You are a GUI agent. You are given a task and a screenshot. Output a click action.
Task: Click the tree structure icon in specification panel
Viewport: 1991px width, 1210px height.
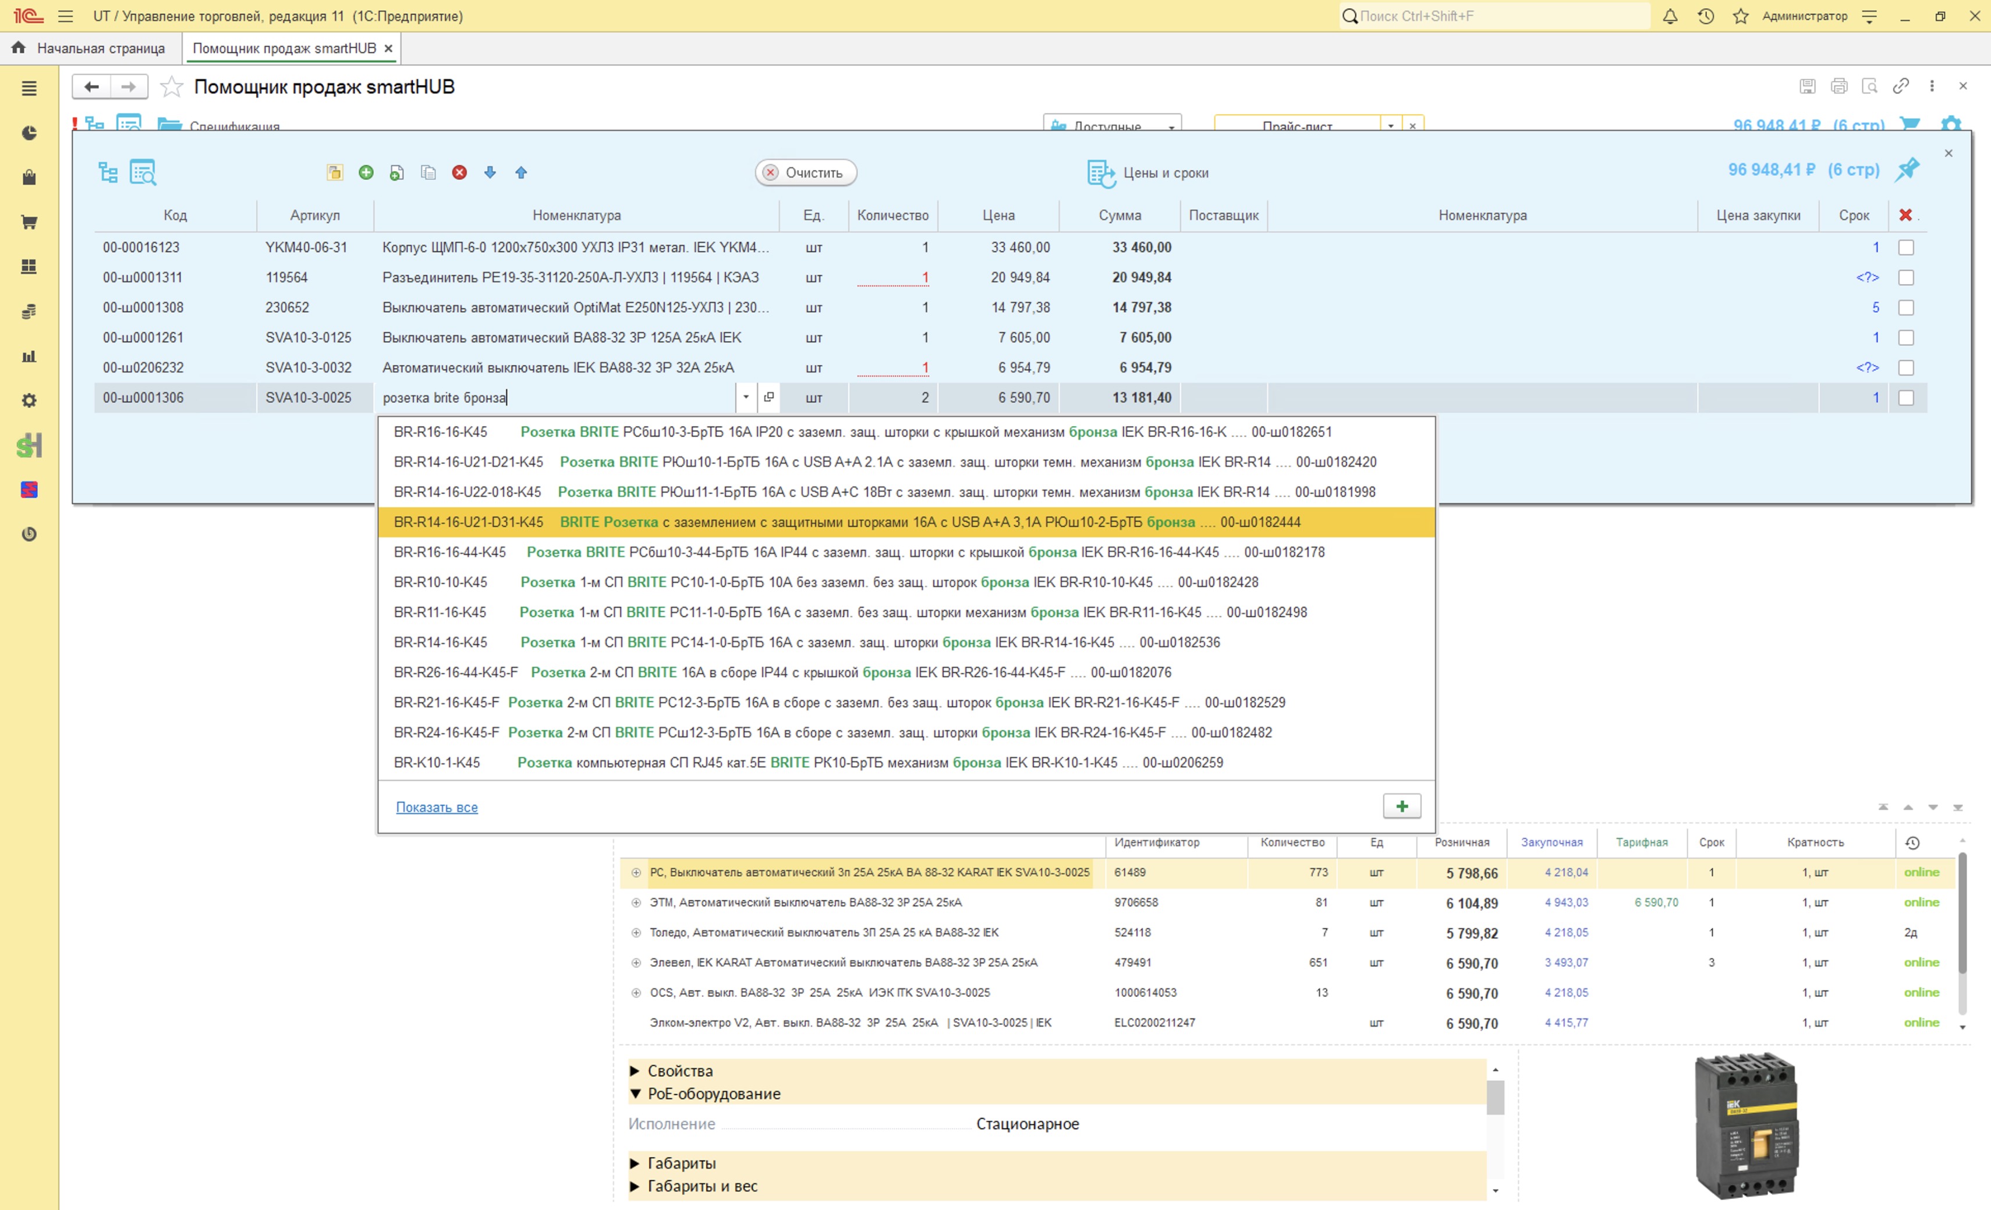coord(108,172)
